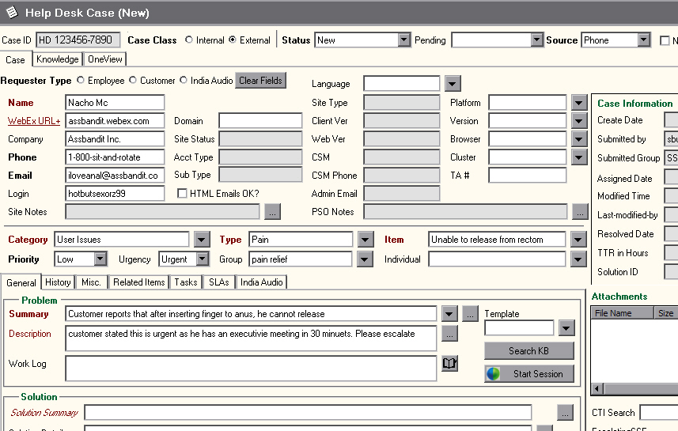Image resolution: width=678 pixels, height=431 pixels.
Task: Expand the Status dropdown
Action: click(404, 40)
